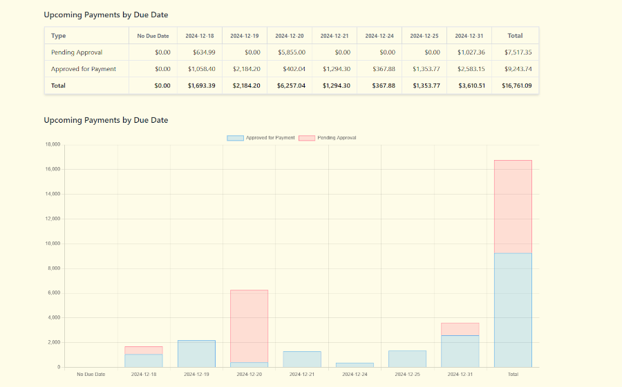Viewport: 622px width, 387px height.
Task: Click the blue segment of the 2024-12-31 bar
Action: tap(460, 351)
